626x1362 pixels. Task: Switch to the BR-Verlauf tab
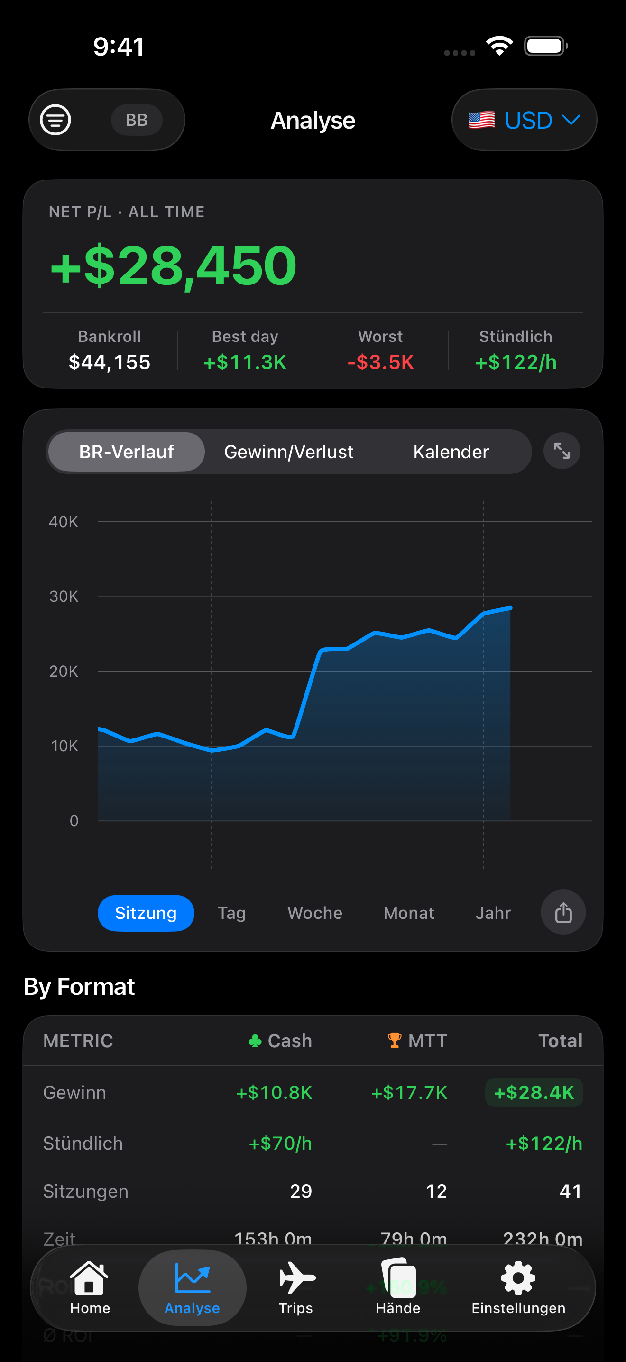[126, 452]
